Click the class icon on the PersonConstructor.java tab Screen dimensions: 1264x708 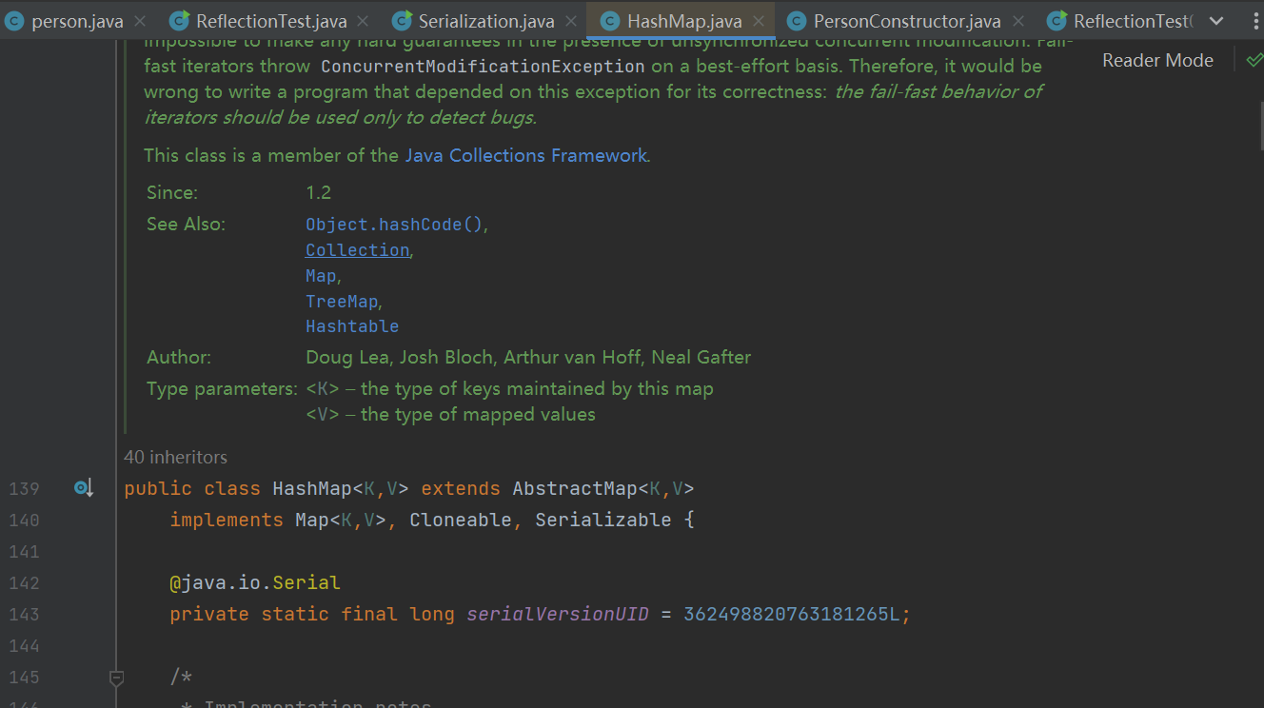[797, 21]
